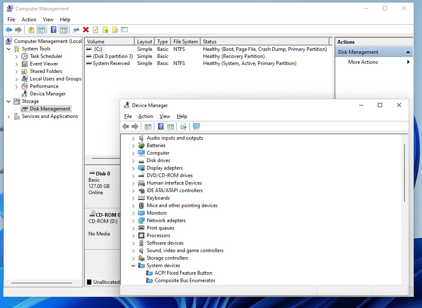Viewport: 422px width, 308px height.
Task: Select IDE ATA/ATAPI controllers category
Action: [175, 191]
